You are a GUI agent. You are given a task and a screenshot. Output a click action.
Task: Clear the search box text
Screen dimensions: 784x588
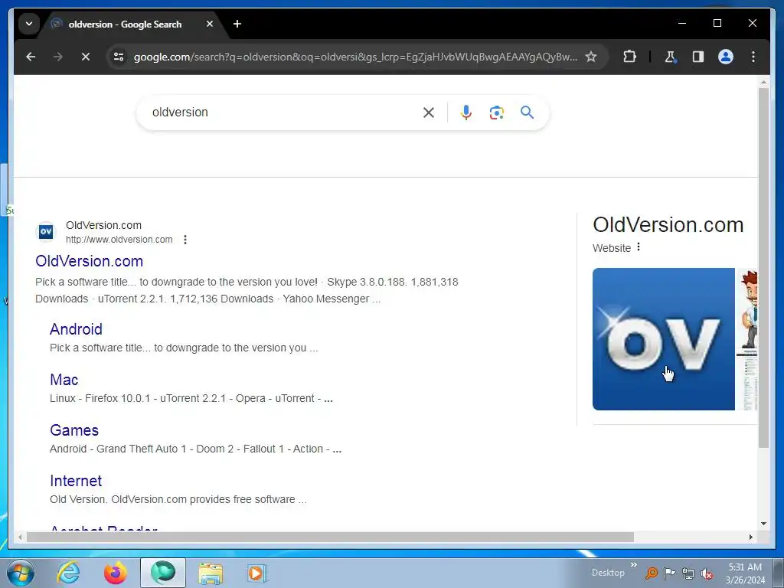point(429,113)
